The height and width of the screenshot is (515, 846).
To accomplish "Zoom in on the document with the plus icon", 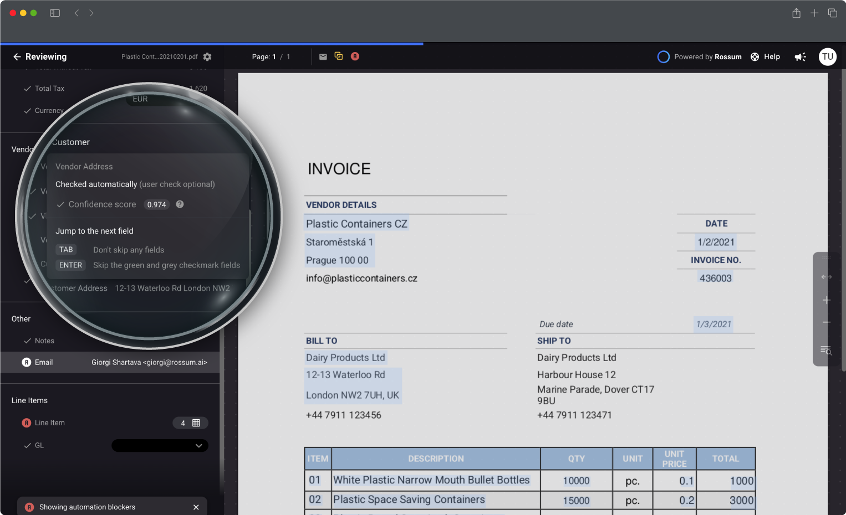I will [826, 300].
